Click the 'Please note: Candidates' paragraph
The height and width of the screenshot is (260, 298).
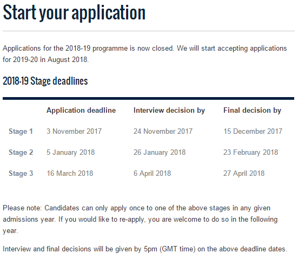pyautogui.click(x=140, y=220)
